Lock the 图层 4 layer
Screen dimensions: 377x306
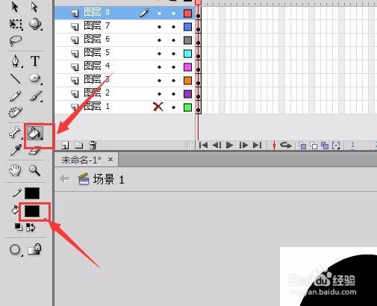tap(173, 67)
